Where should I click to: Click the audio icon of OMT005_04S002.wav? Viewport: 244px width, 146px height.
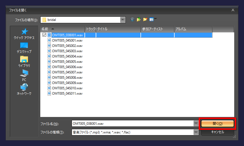(x=49, y=46)
